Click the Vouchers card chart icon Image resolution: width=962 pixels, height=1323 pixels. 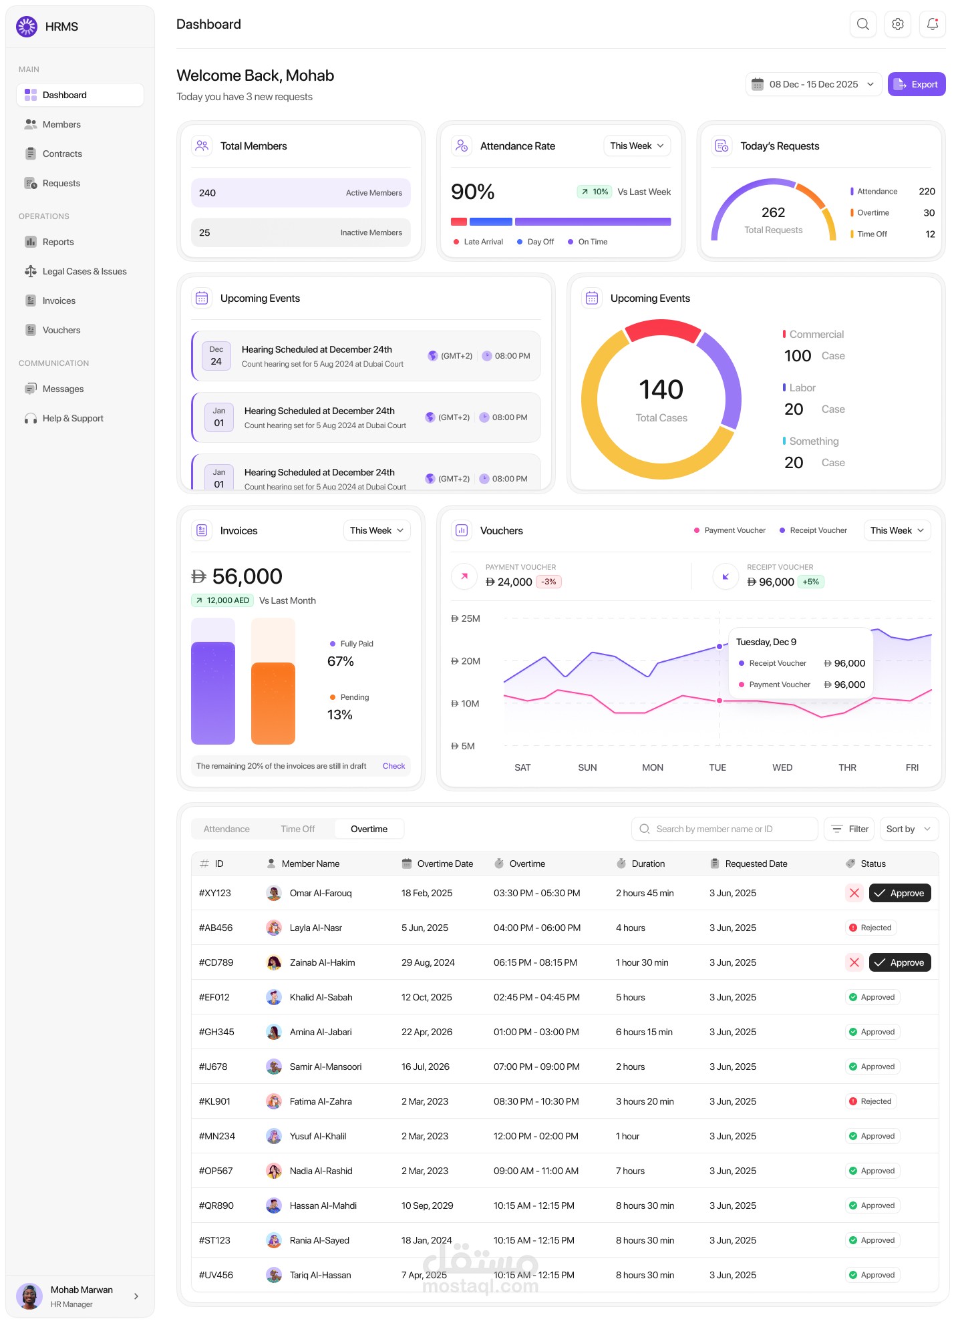[462, 530]
